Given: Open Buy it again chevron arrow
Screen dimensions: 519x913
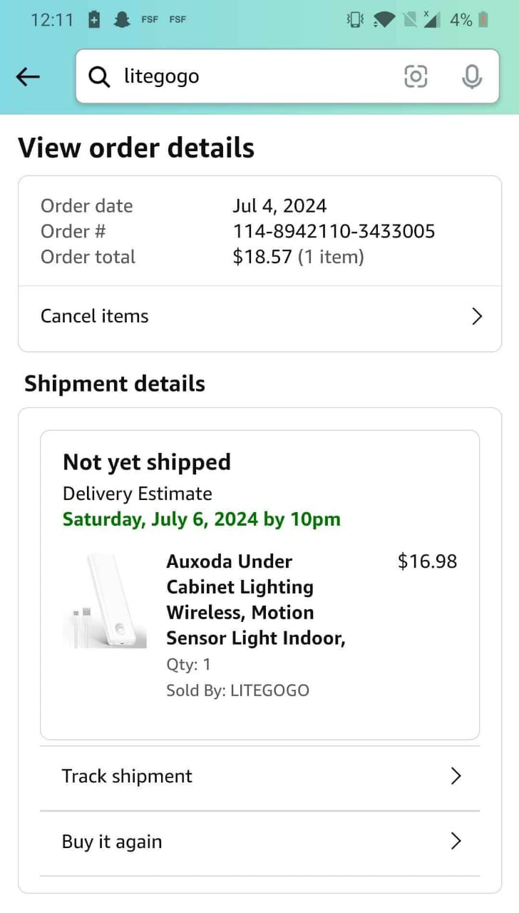Looking at the screenshot, I should (456, 842).
